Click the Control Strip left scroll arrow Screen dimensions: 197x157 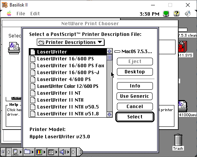point(8,152)
